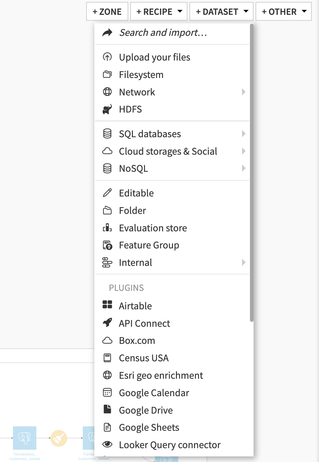The image size is (319, 462).
Task: Click the Prepare recipe broom icon in the flow
Action: click(59, 438)
